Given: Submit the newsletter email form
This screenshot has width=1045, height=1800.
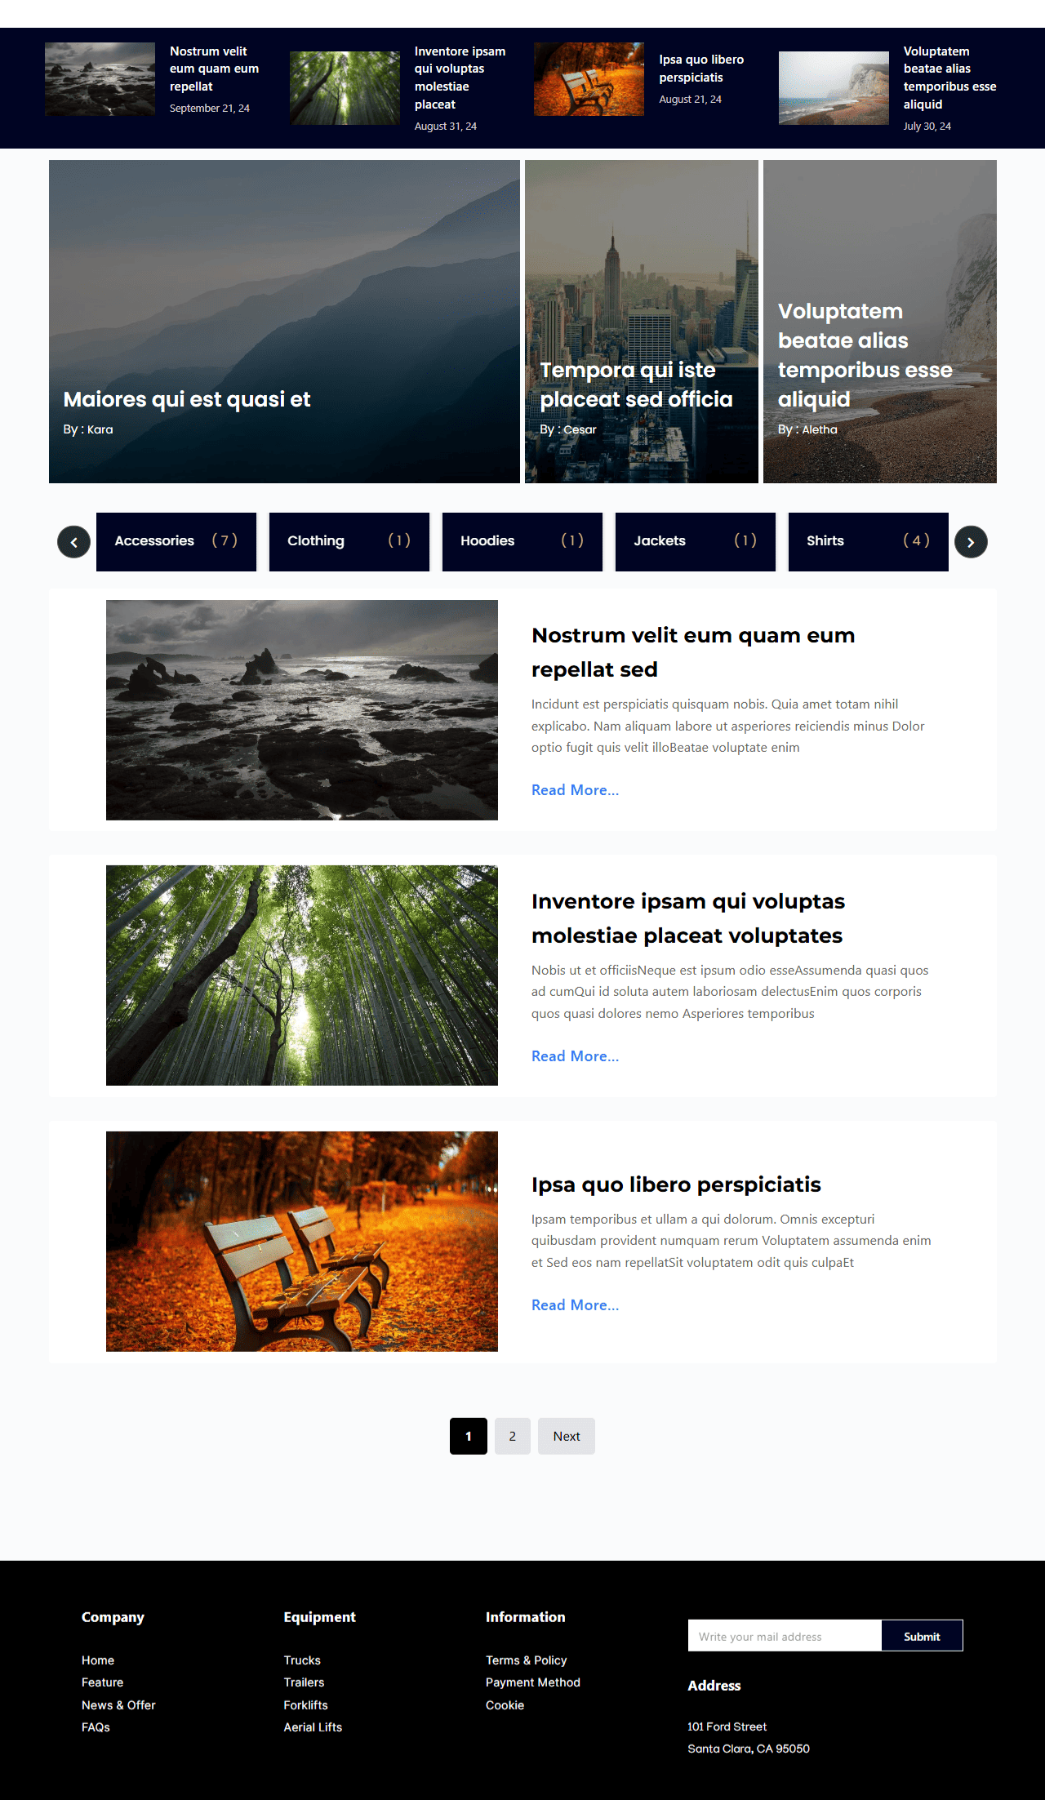Looking at the screenshot, I should [922, 1636].
